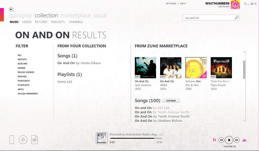Start playback with the Play button

[229, 140]
